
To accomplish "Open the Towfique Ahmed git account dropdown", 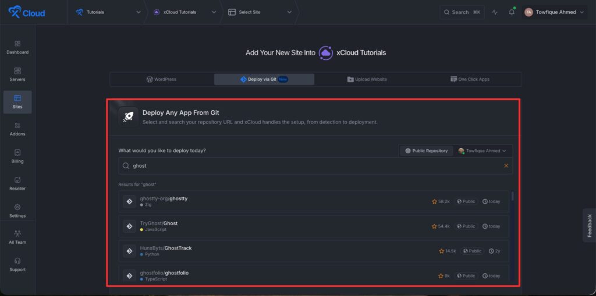I will (483, 151).
